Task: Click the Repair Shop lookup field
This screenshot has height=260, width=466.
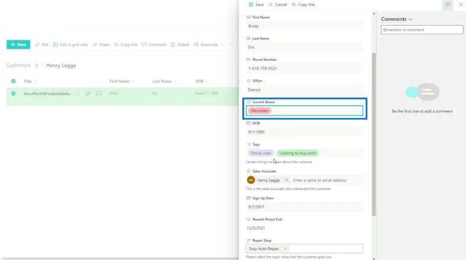Action: pos(305,248)
